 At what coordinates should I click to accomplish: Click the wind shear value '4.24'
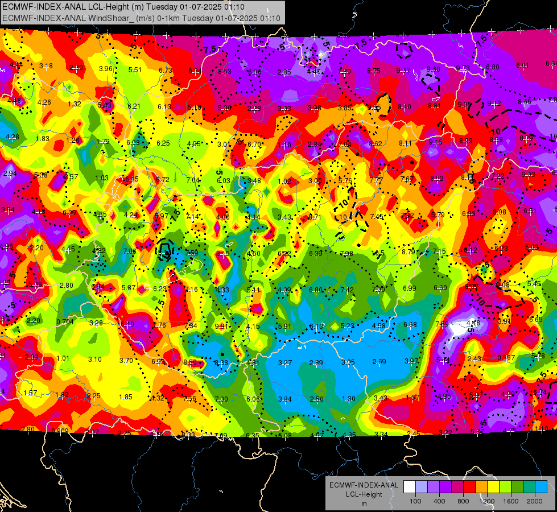(130, 214)
